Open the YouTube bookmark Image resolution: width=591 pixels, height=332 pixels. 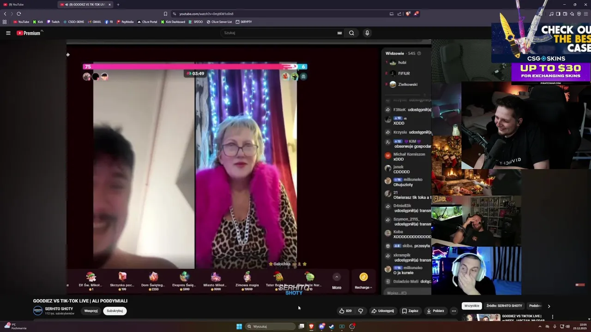pos(21,22)
